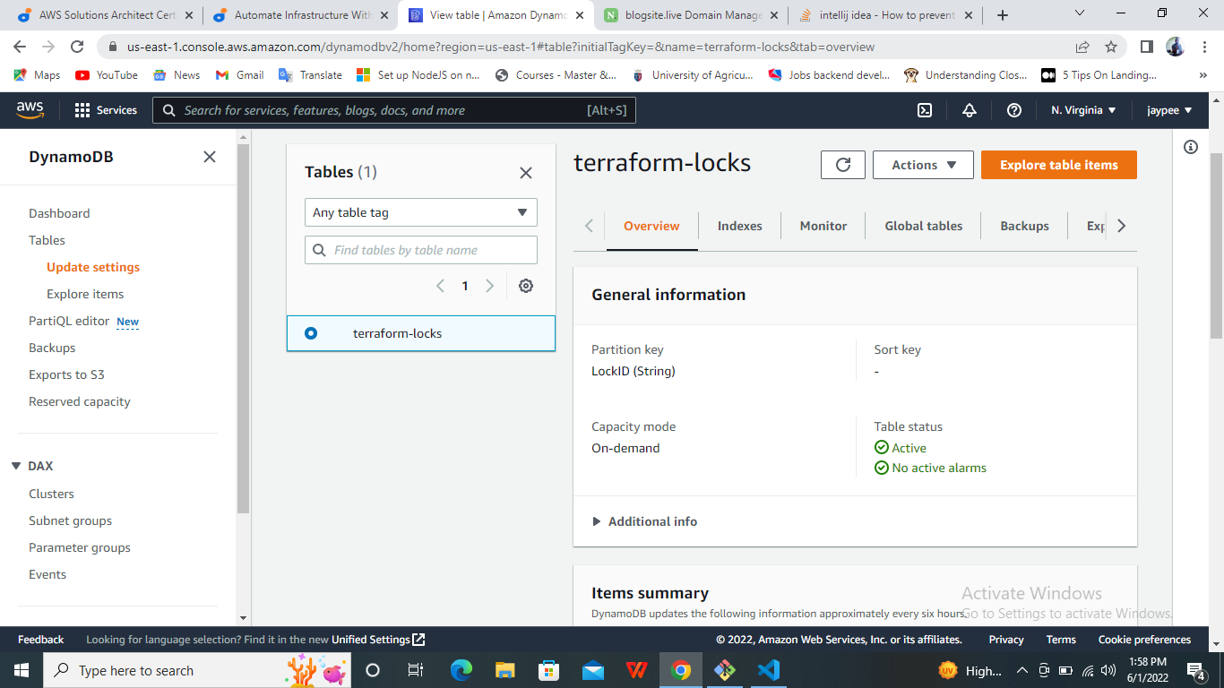This screenshot has height=688, width=1224.
Task: Open the Backups tab
Action: click(1024, 226)
